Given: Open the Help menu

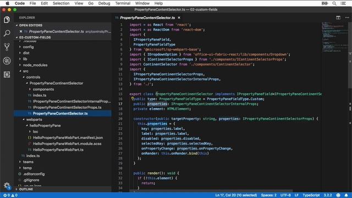Looking at the screenshot, I should click(158, 3).
